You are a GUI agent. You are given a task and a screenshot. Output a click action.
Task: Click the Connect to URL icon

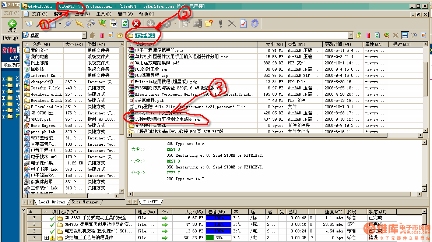click(x=114, y=24)
